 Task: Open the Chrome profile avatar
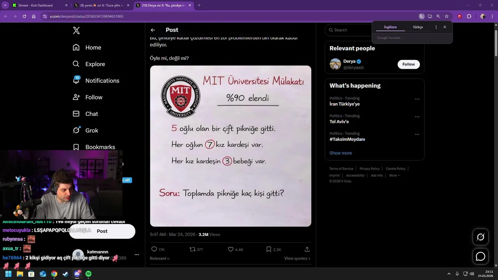(x=483, y=16)
